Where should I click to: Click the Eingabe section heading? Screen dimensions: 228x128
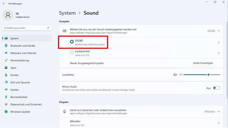pyautogui.click(x=64, y=102)
